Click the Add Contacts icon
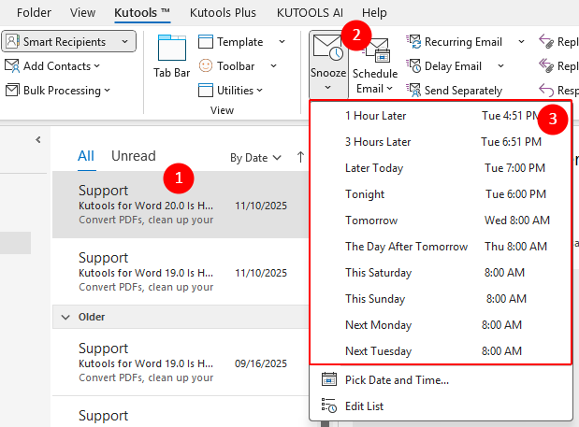The width and height of the screenshot is (579, 427). point(12,66)
